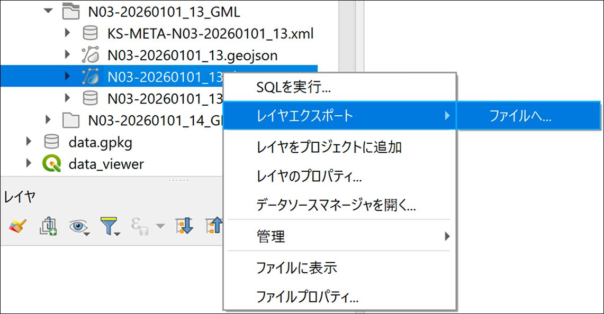Expand the KS-META-N03-20260101_13.xml item
This screenshot has height=314, width=604.
[67, 33]
